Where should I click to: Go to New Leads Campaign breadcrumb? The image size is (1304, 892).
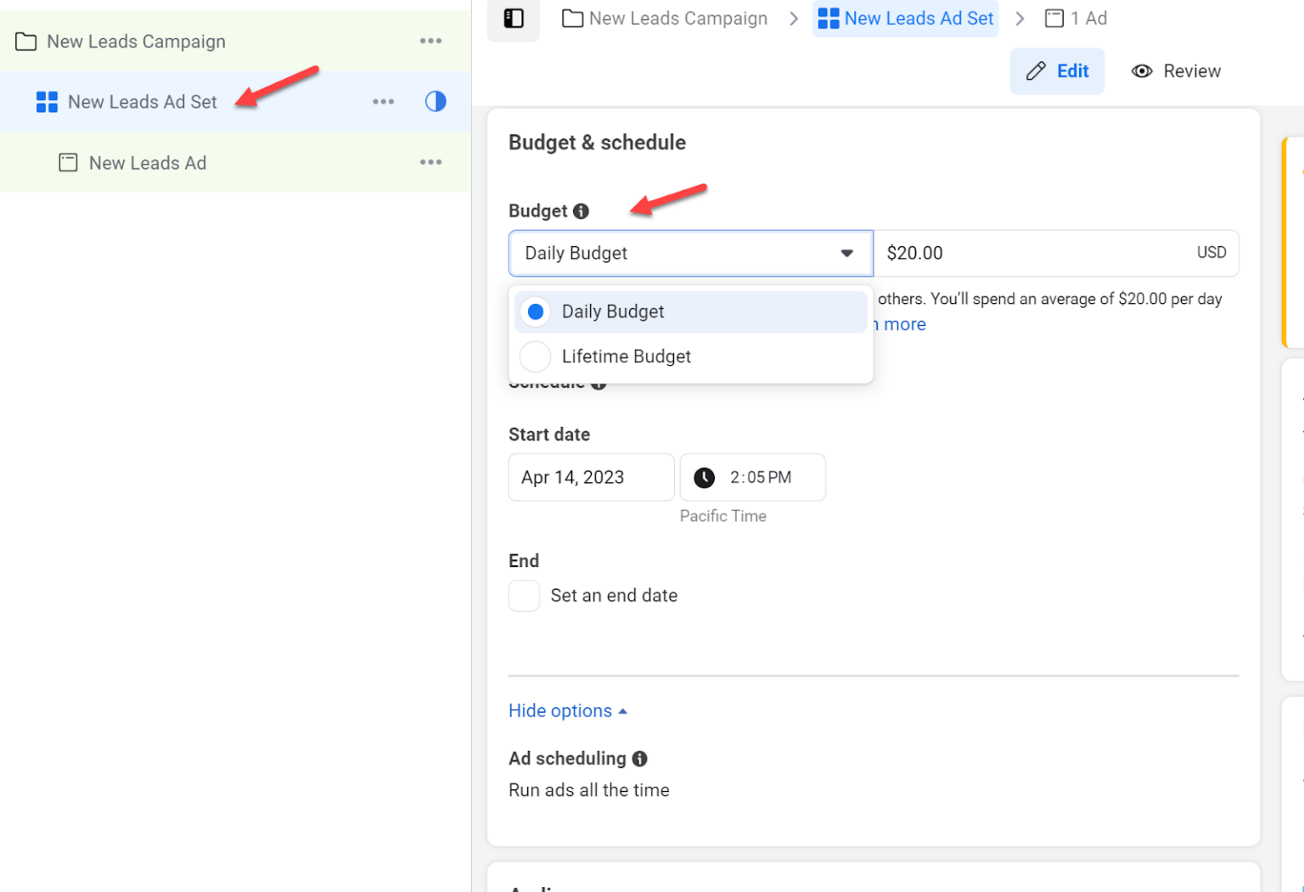click(x=665, y=19)
